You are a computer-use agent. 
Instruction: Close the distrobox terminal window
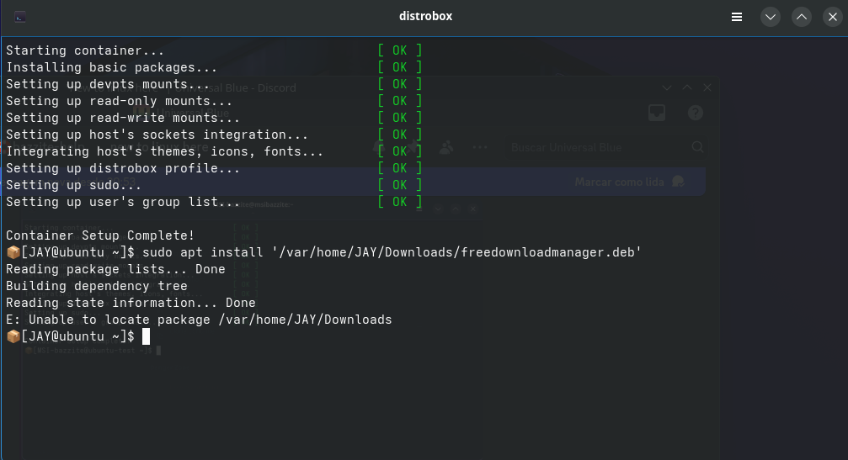(x=833, y=17)
